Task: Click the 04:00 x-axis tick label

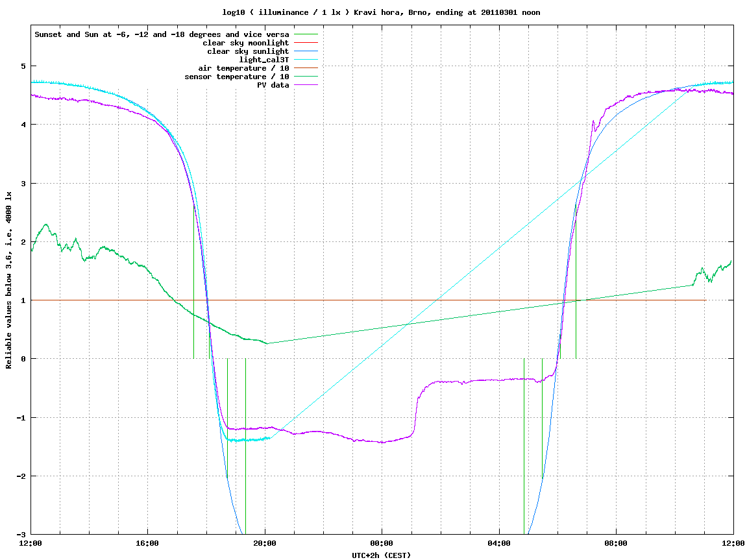Action: [x=499, y=543]
